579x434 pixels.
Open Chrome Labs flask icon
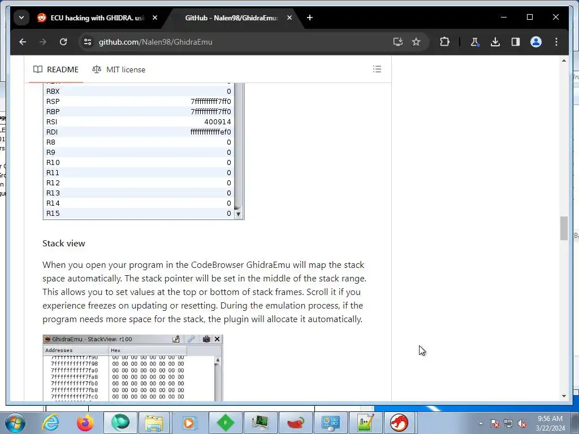[474, 42]
